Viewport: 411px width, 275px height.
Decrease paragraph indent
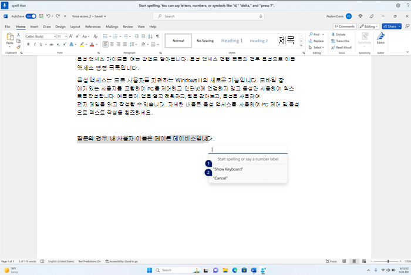tap(137, 36)
